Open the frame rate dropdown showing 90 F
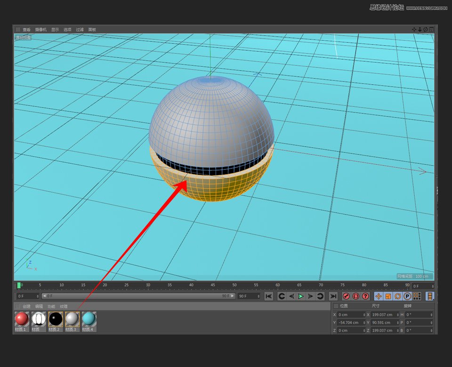452x367 pixels. [258, 296]
